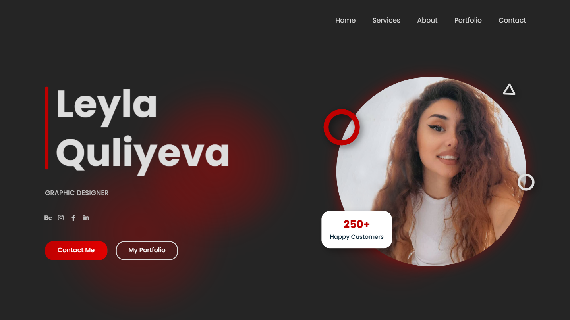Click the red vertical bar beside name

coord(47,128)
